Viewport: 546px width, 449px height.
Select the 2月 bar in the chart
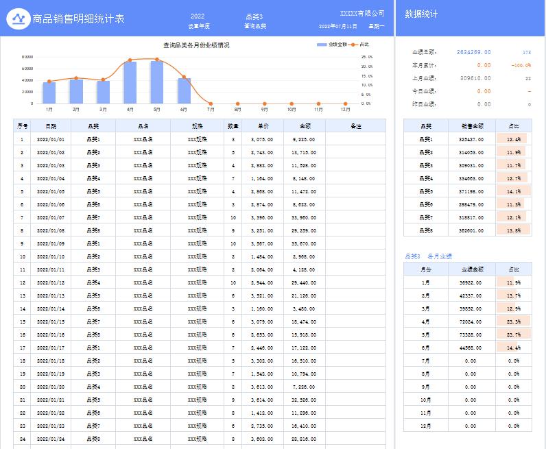(76, 91)
